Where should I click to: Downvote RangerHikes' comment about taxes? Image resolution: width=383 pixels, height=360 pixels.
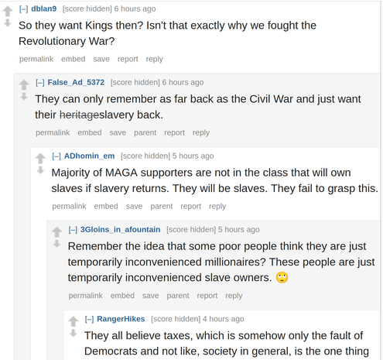coord(74,333)
